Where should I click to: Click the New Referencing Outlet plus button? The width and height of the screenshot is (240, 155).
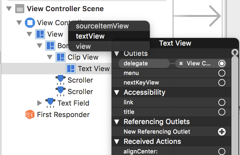click(222, 132)
